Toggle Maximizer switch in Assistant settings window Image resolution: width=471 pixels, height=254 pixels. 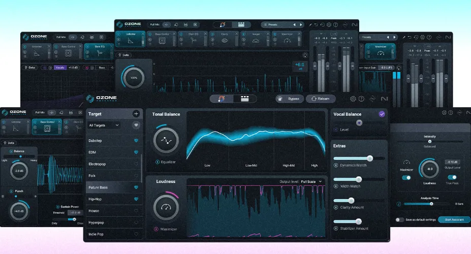point(406,178)
